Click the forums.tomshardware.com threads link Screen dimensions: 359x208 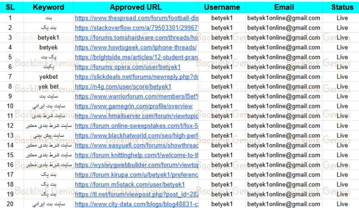tap(137, 37)
